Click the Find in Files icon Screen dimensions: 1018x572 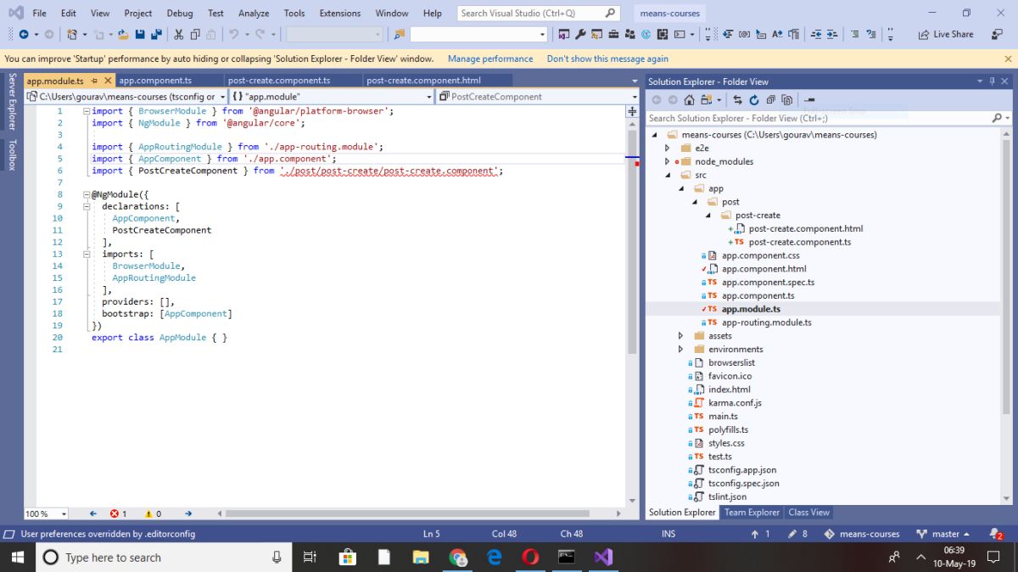tap(399, 34)
